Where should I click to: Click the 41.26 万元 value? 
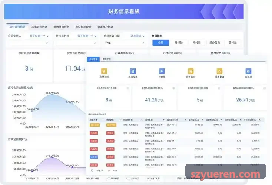(154, 100)
